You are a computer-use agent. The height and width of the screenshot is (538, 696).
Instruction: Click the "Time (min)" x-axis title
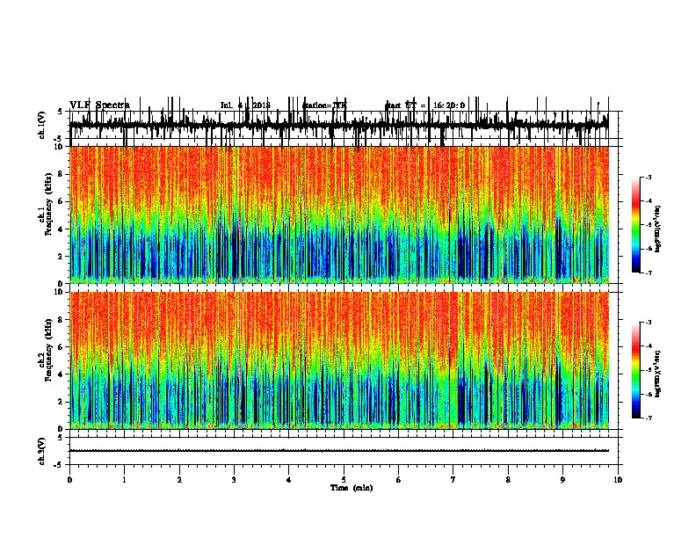point(352,488)
